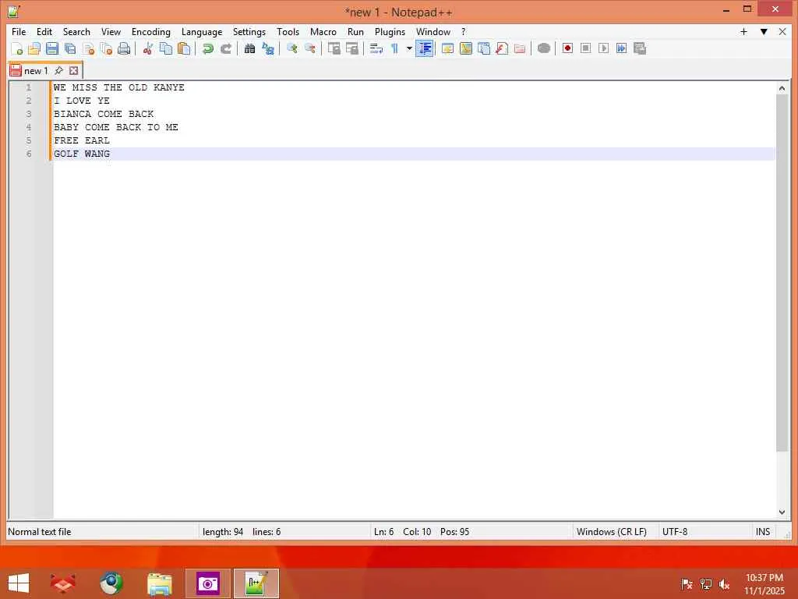Print the document using printer icon
This screenshot has width=798, height=599.
pos(124,48)
